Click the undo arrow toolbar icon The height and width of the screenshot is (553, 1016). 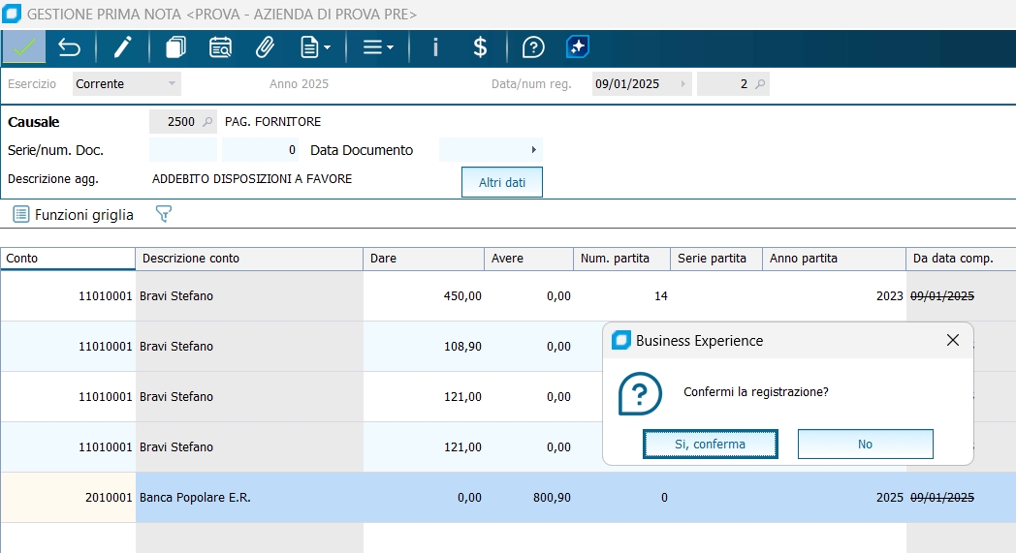pyautogui.click(x=70, y=47)
